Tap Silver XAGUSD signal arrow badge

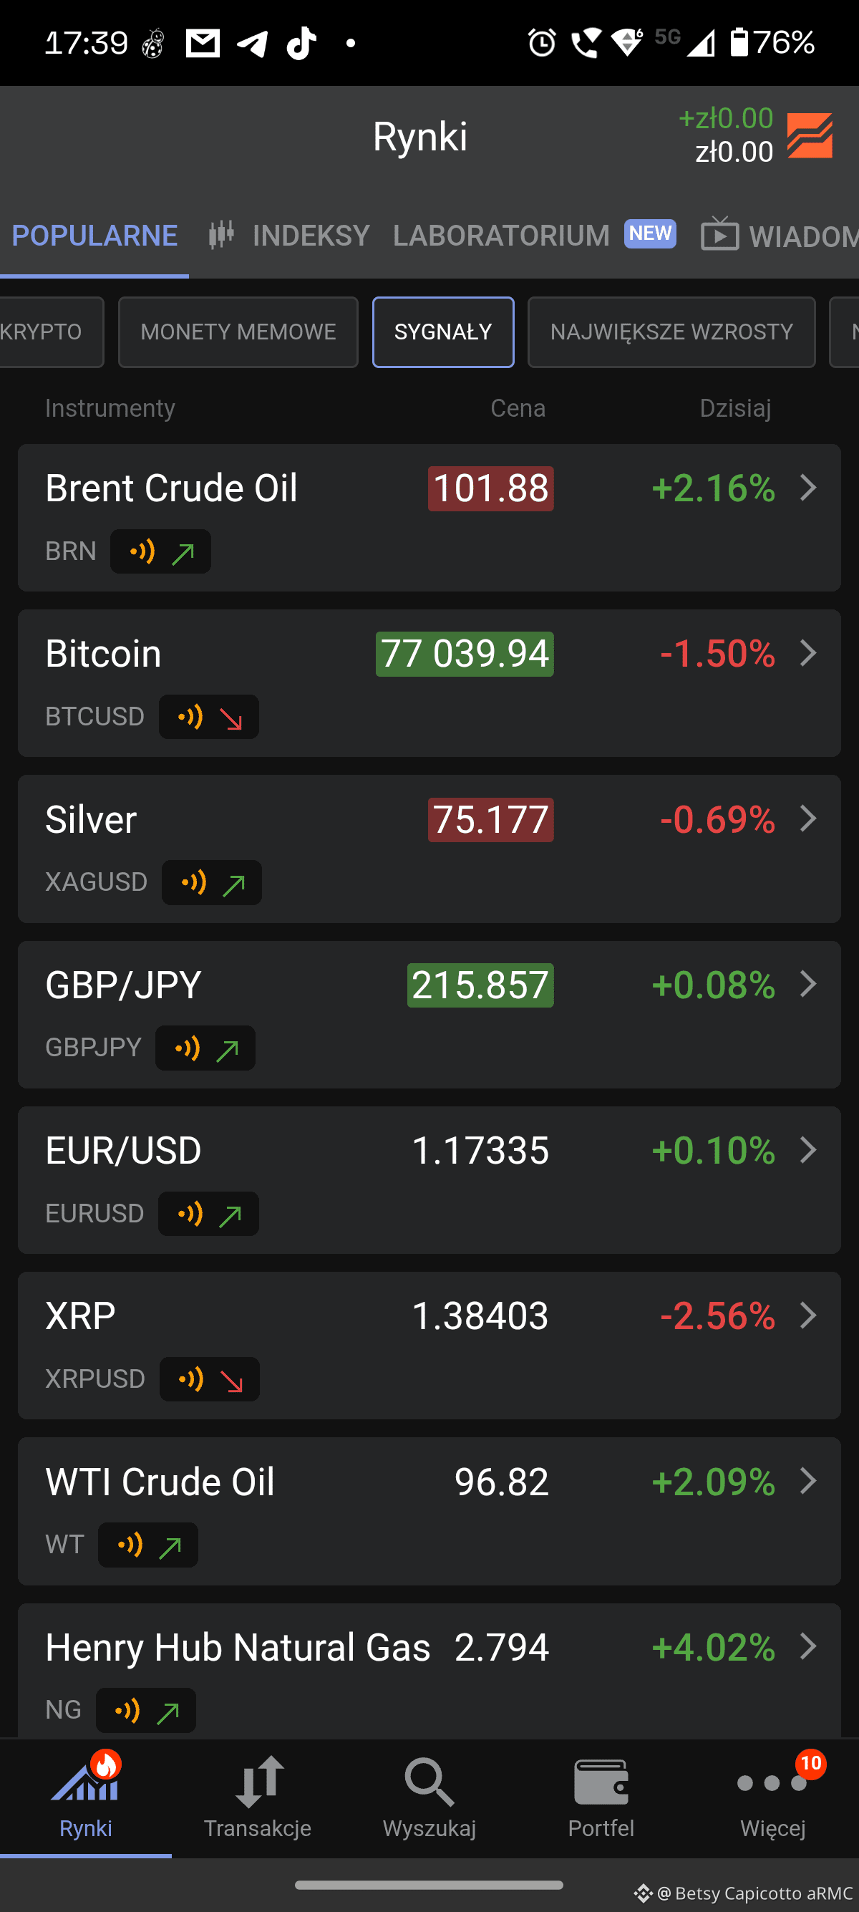(x=212, y=882)
